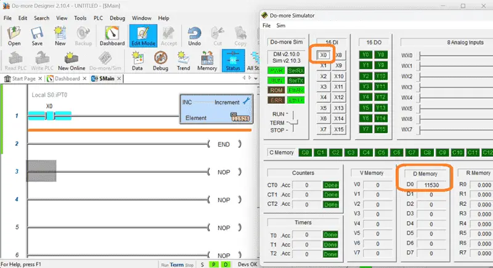Toggle the X15 digital input
The image size is (493, 268).
point(338,129)
